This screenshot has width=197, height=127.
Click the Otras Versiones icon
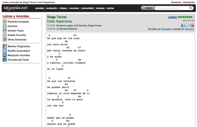[x=5, y=40]
